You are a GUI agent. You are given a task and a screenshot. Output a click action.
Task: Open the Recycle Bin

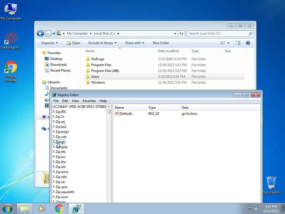271,185
